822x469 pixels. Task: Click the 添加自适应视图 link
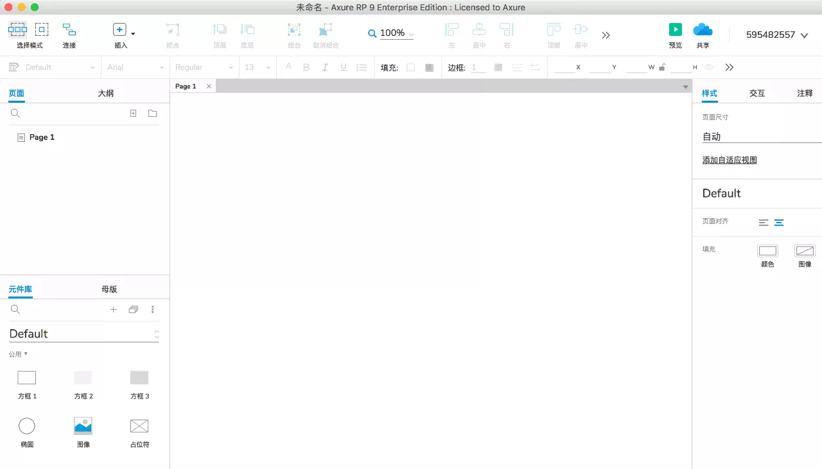pos(730,160)
